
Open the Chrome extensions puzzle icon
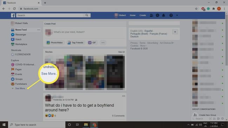(214, 9)
